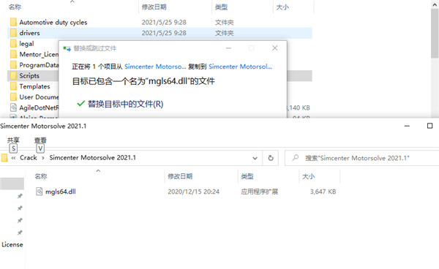Click the Crack breadcrumb in address bar
Screen dimensions: 439x269
pyautogui.click(x=29, y=158)
